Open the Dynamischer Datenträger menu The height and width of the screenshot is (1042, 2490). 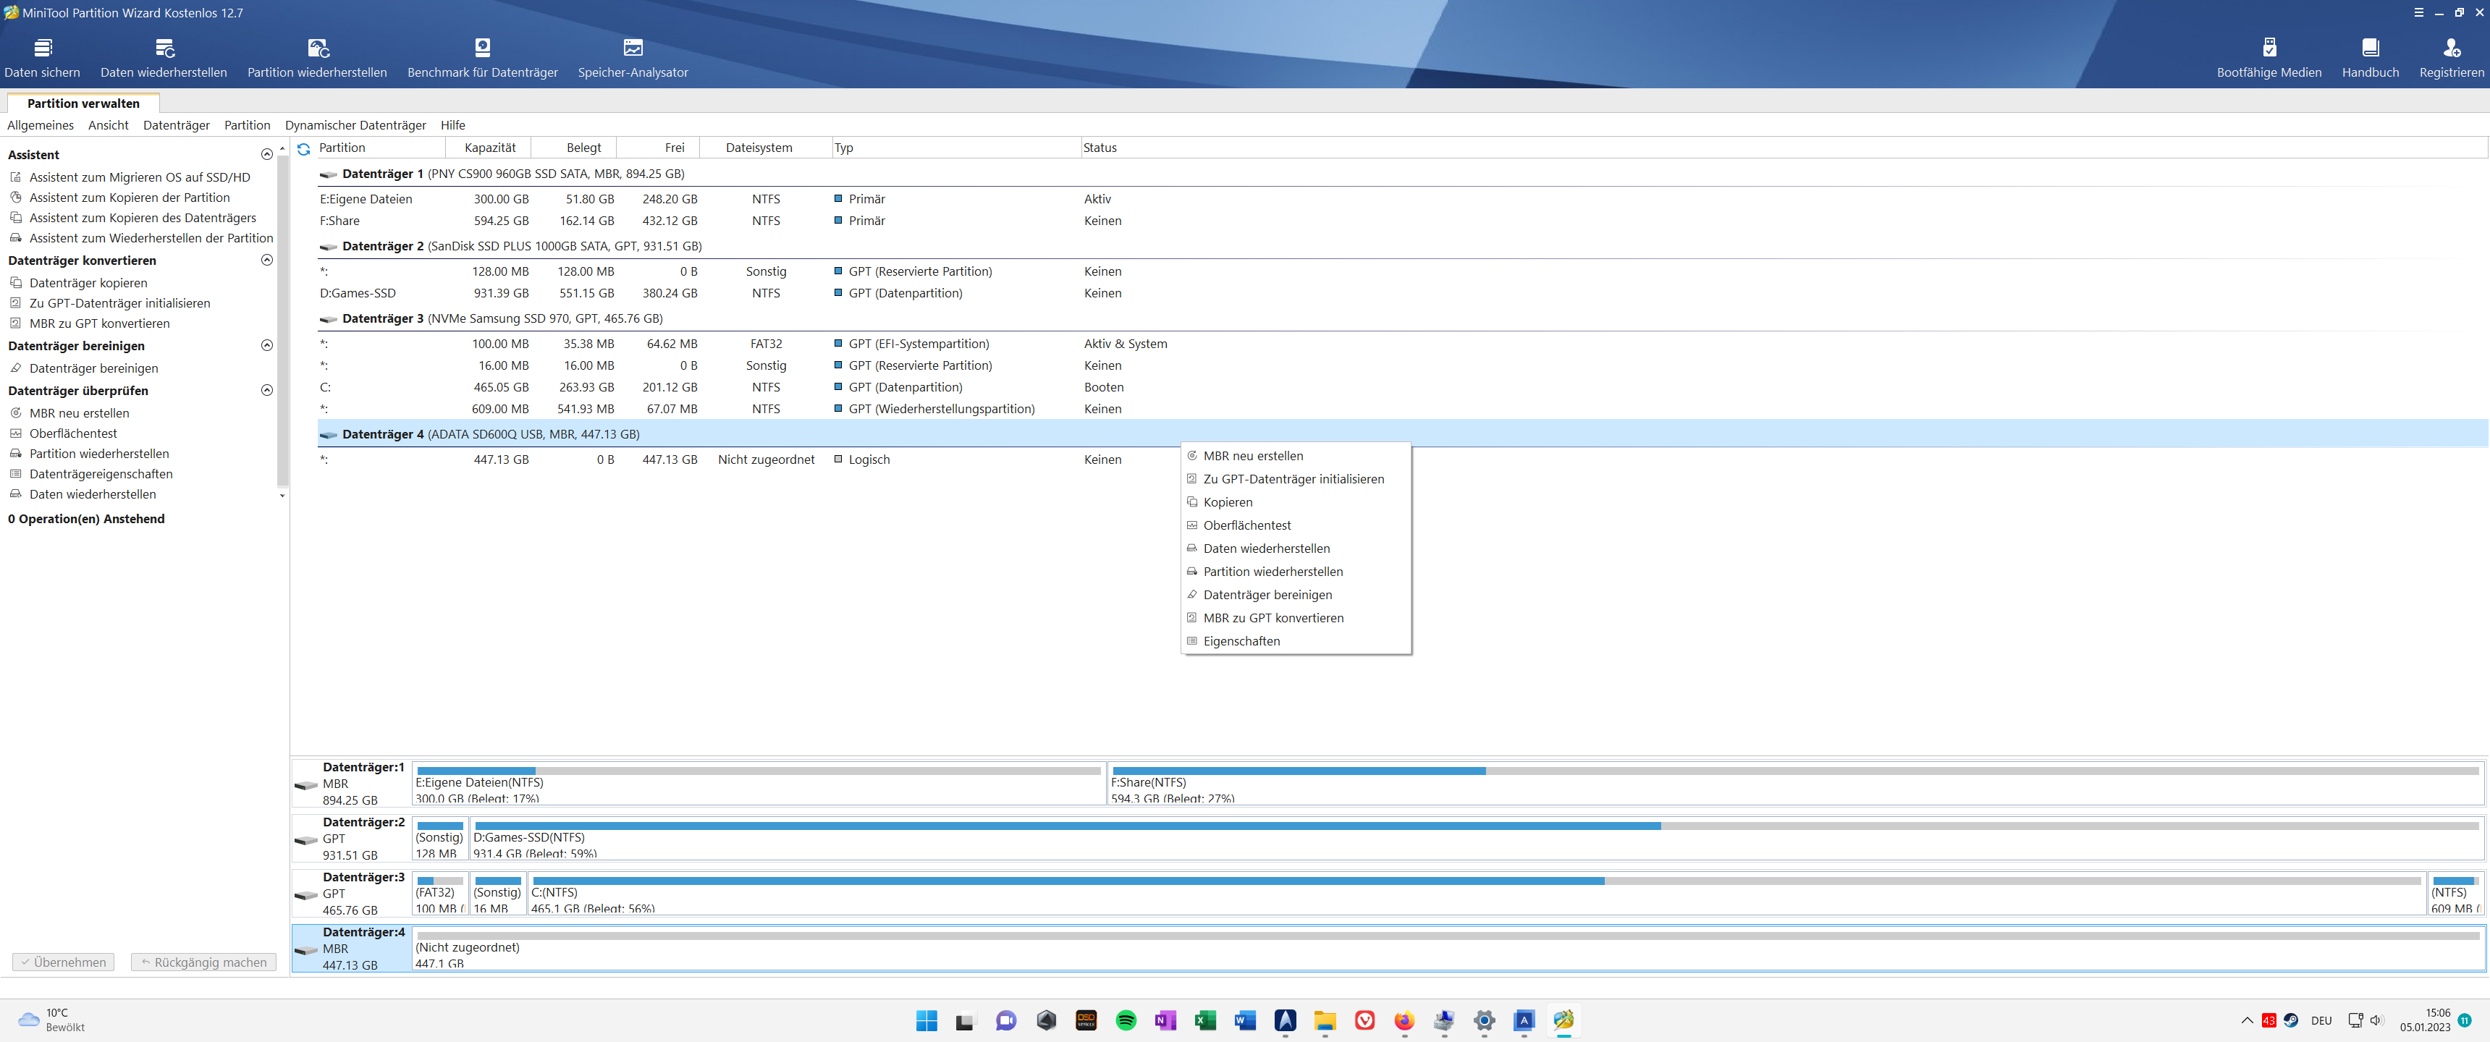click(355, 126)
